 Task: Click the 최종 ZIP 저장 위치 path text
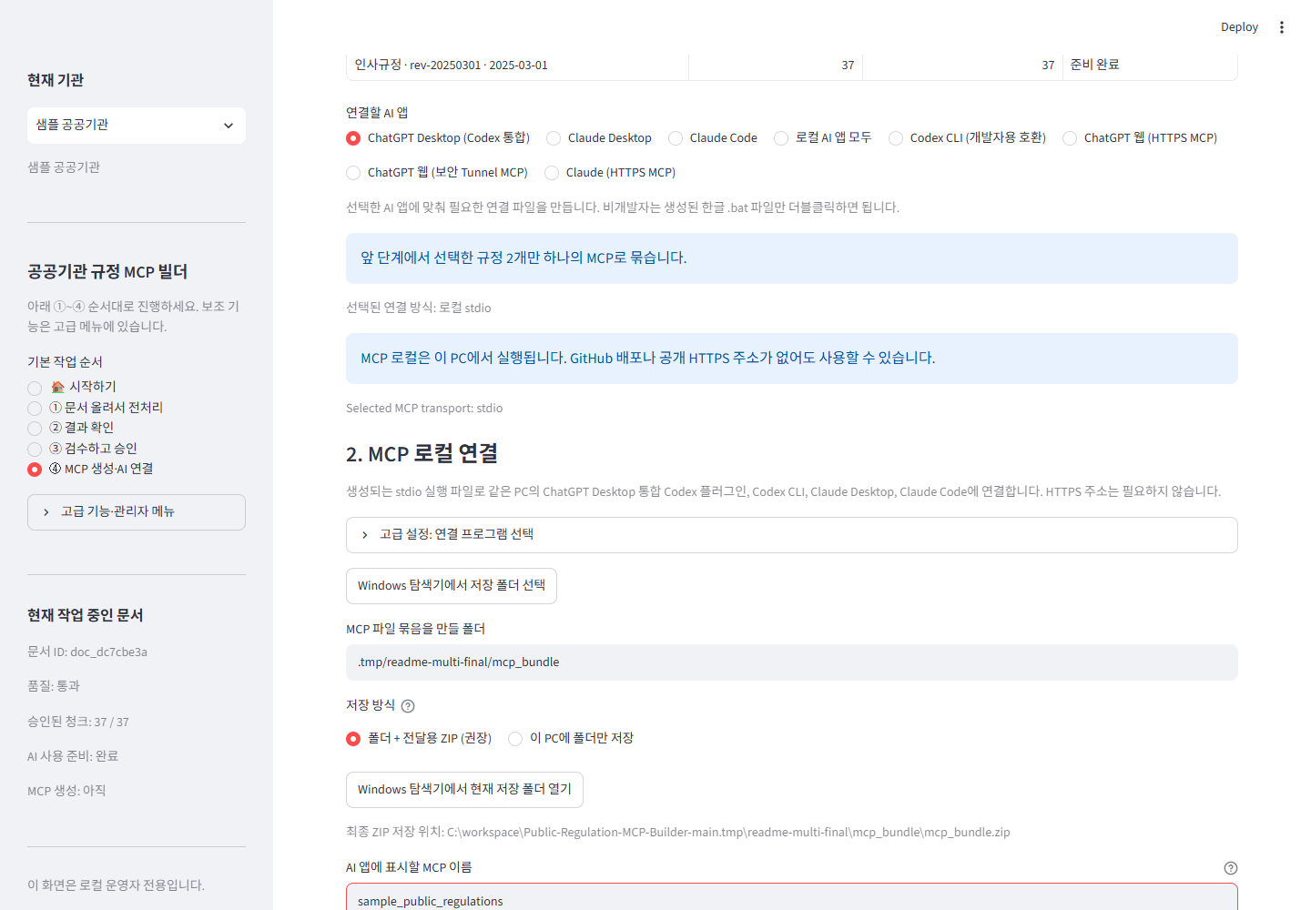tap(678, 833)
